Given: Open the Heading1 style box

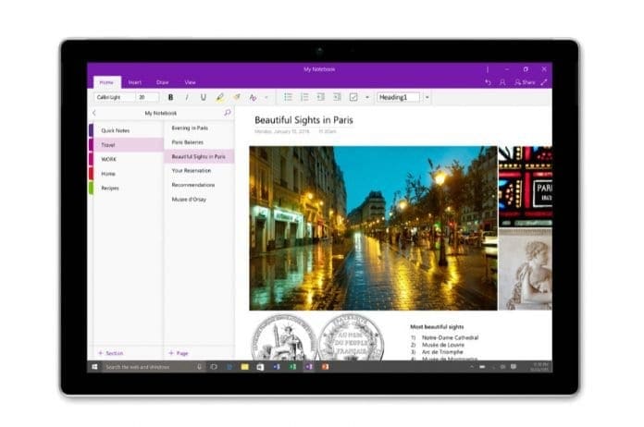Looking at the screenshot, I should (x=398, y=97).
